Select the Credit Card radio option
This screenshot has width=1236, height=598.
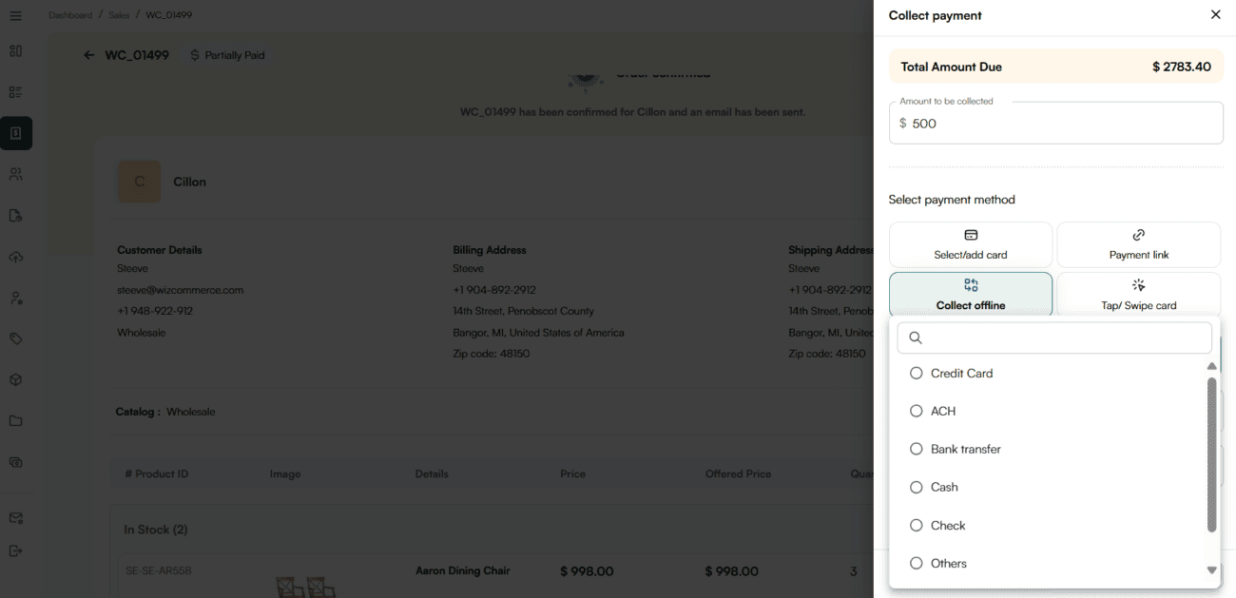pos(917,374)
